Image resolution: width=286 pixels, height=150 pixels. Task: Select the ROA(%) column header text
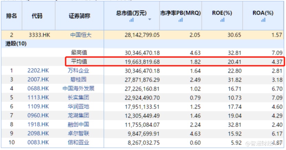[x=263, y=13]
